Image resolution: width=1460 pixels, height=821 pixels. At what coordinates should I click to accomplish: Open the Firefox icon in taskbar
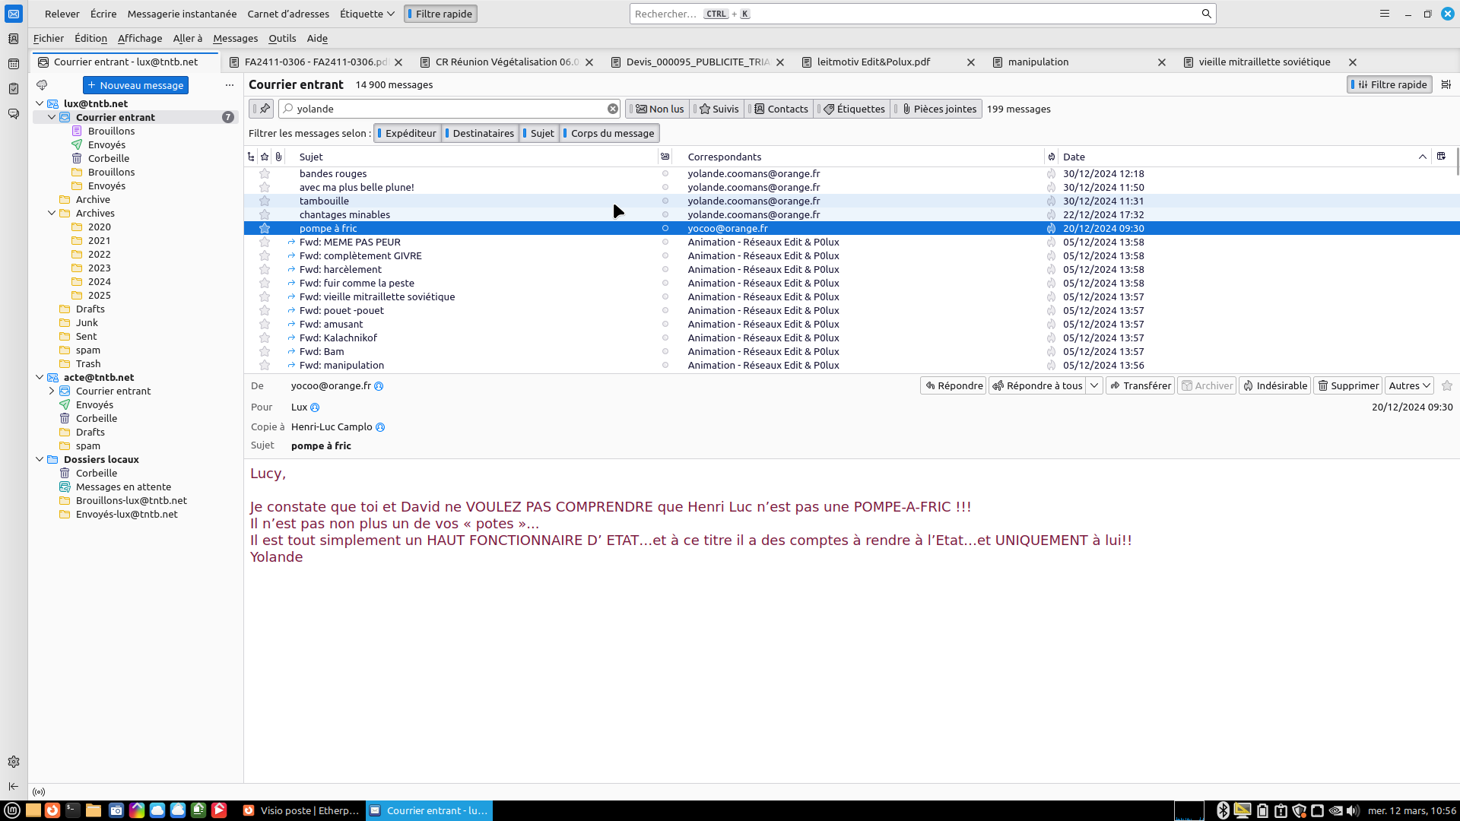[52, 810]
